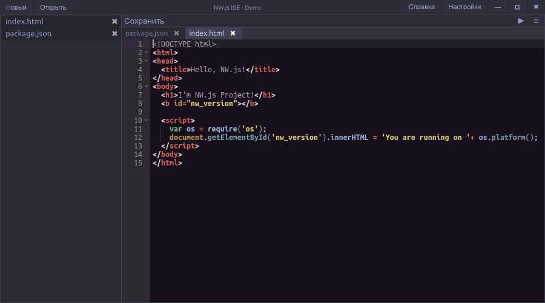This screenshot has width=545, height=303.
Task: Click the closing </head> tag
Action: tap(167, 78)
